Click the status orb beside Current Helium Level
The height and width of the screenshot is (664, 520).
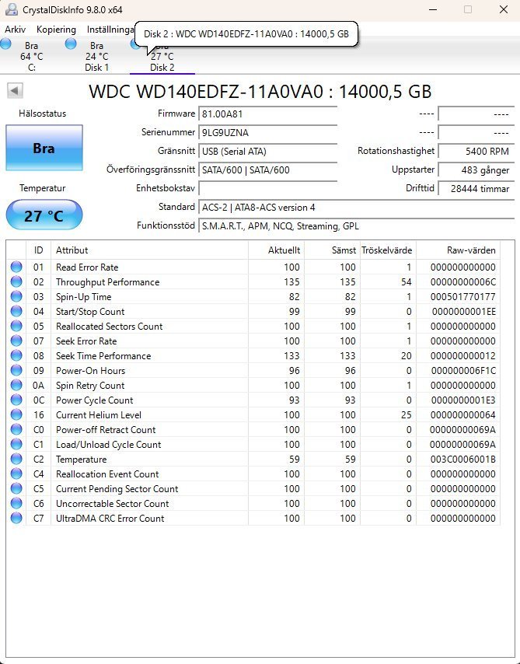[16, 415]
